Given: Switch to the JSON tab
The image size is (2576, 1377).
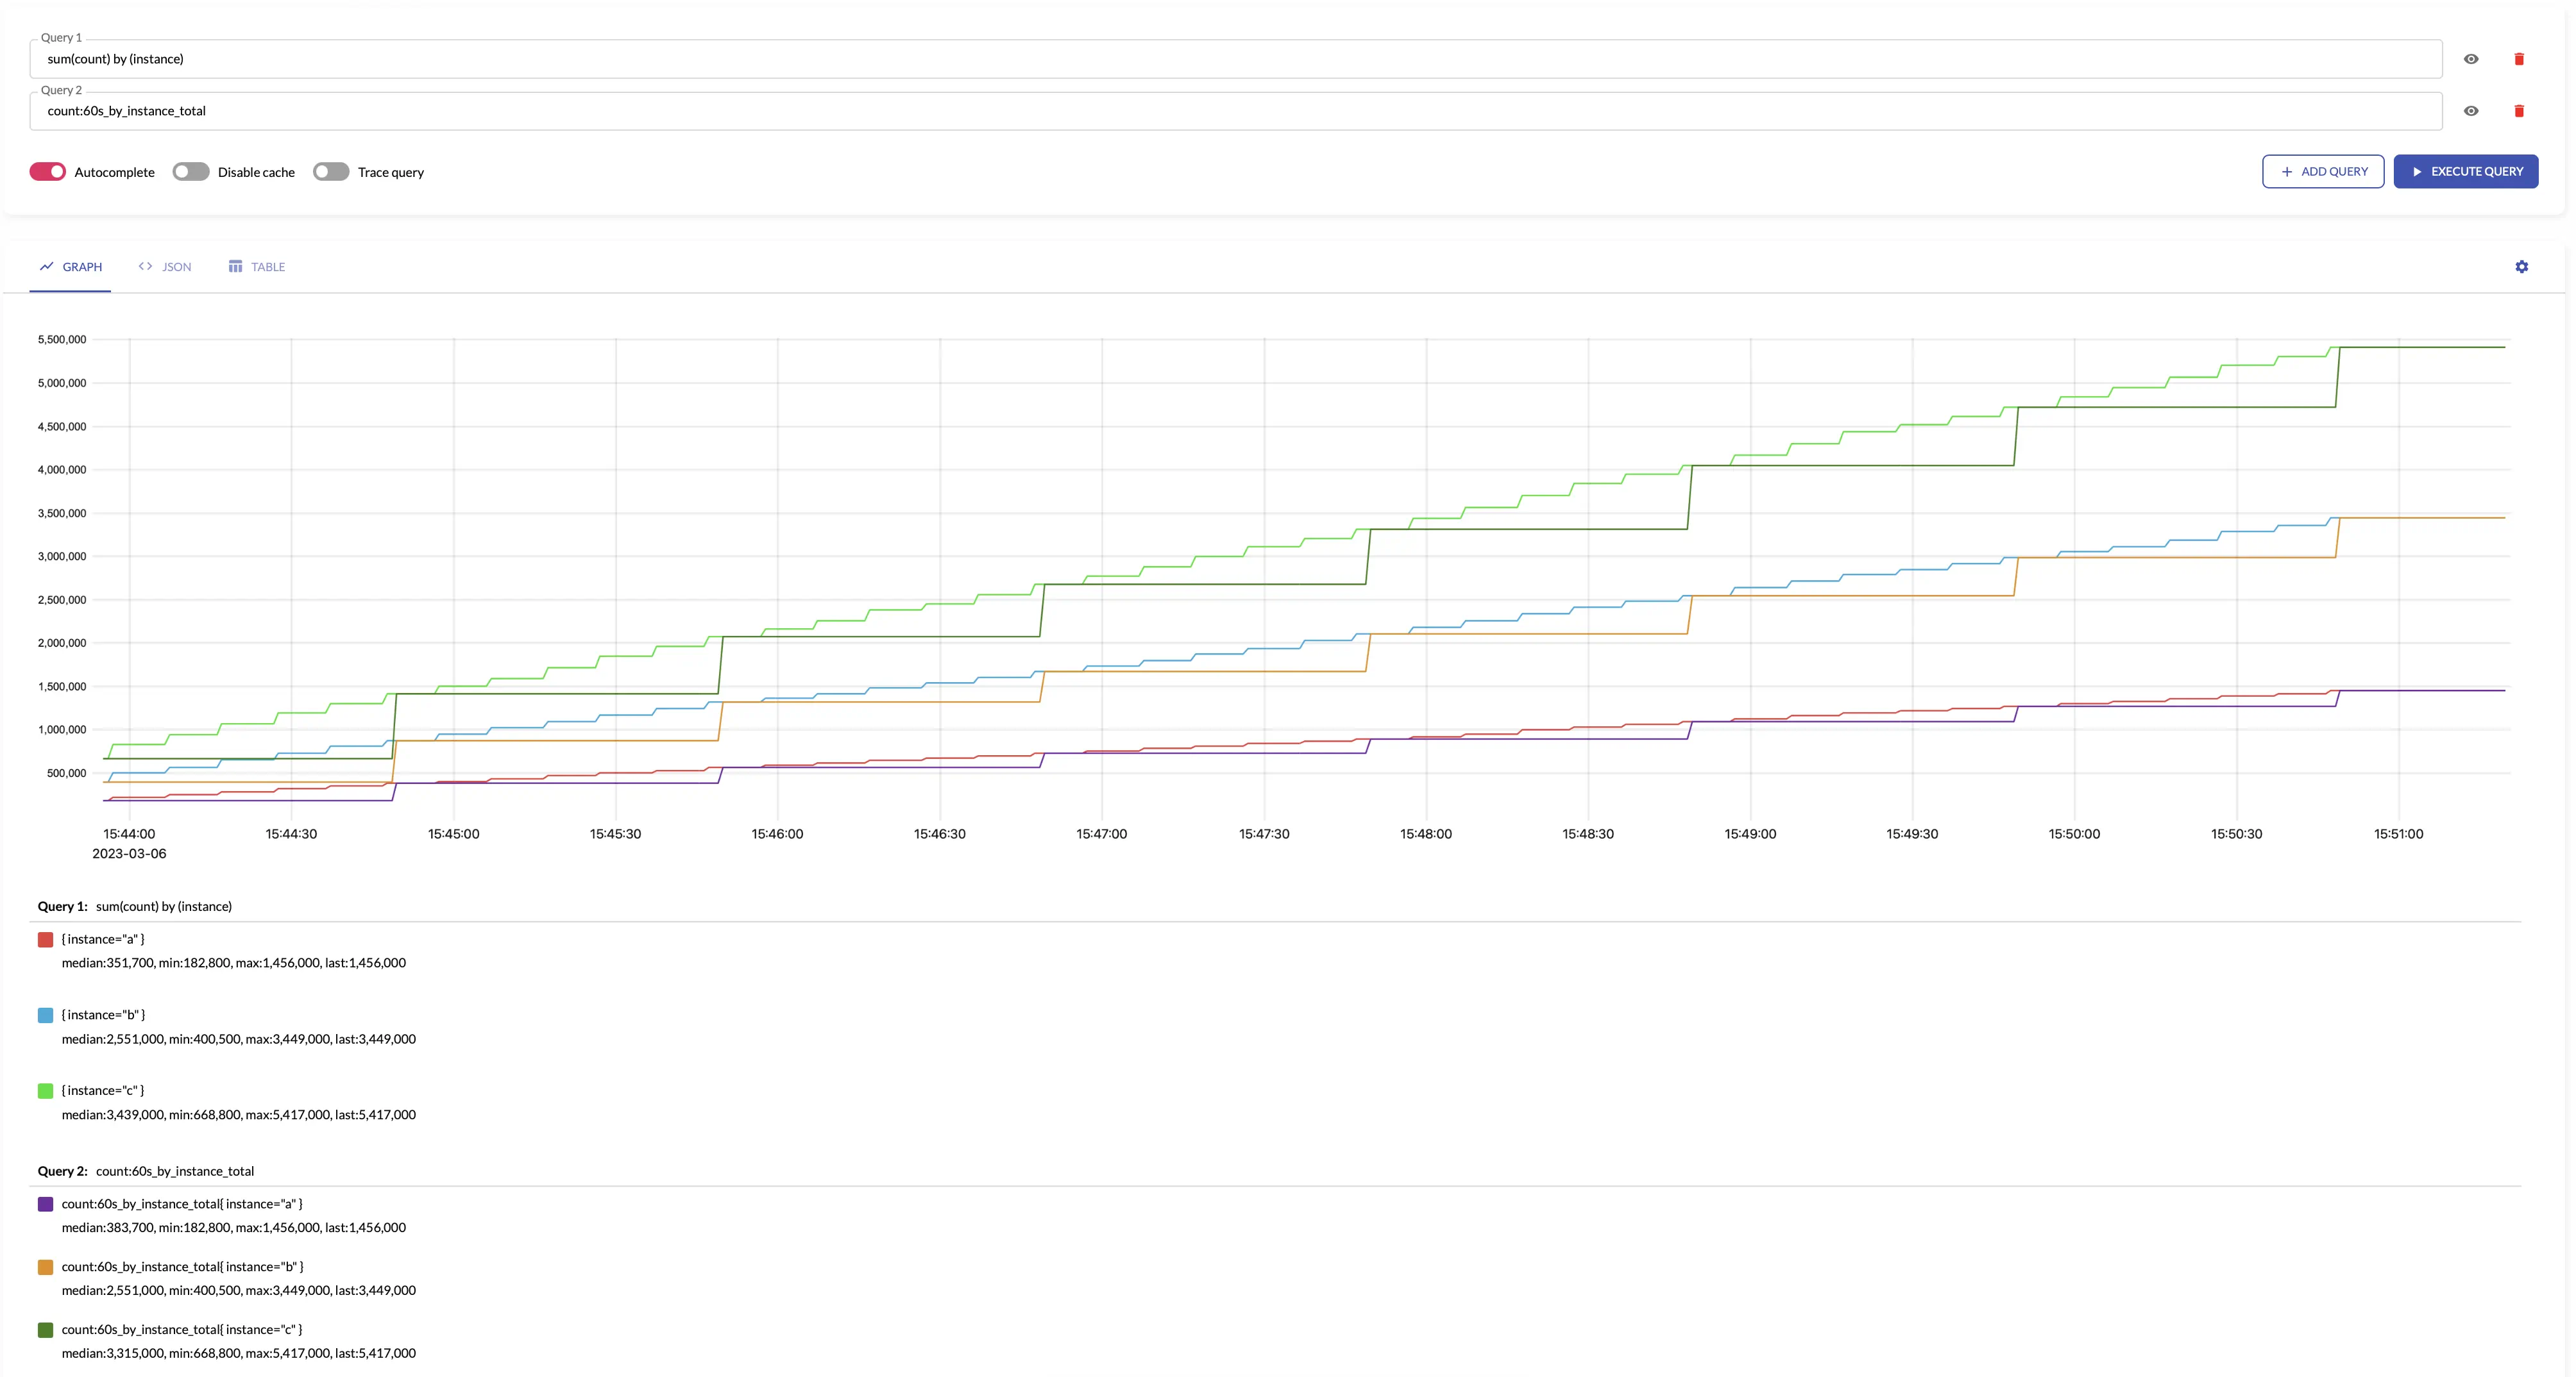Looking at the screenshot, I should click(165, 267).
